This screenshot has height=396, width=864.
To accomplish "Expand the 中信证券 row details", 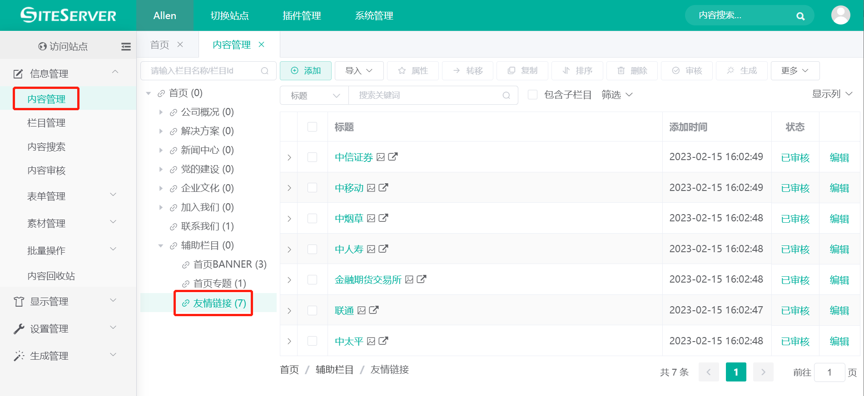I will 289,157.
